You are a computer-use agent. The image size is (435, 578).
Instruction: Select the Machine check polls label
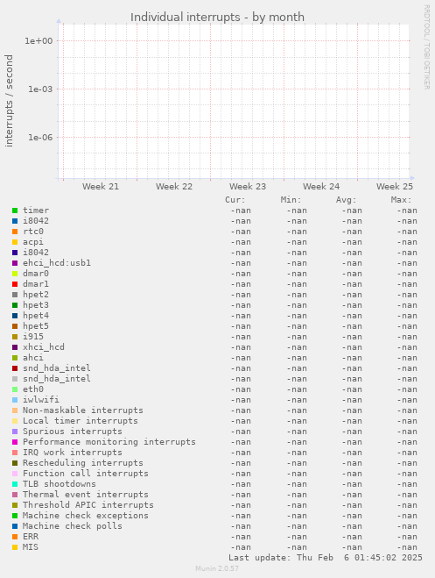(73, 525)
